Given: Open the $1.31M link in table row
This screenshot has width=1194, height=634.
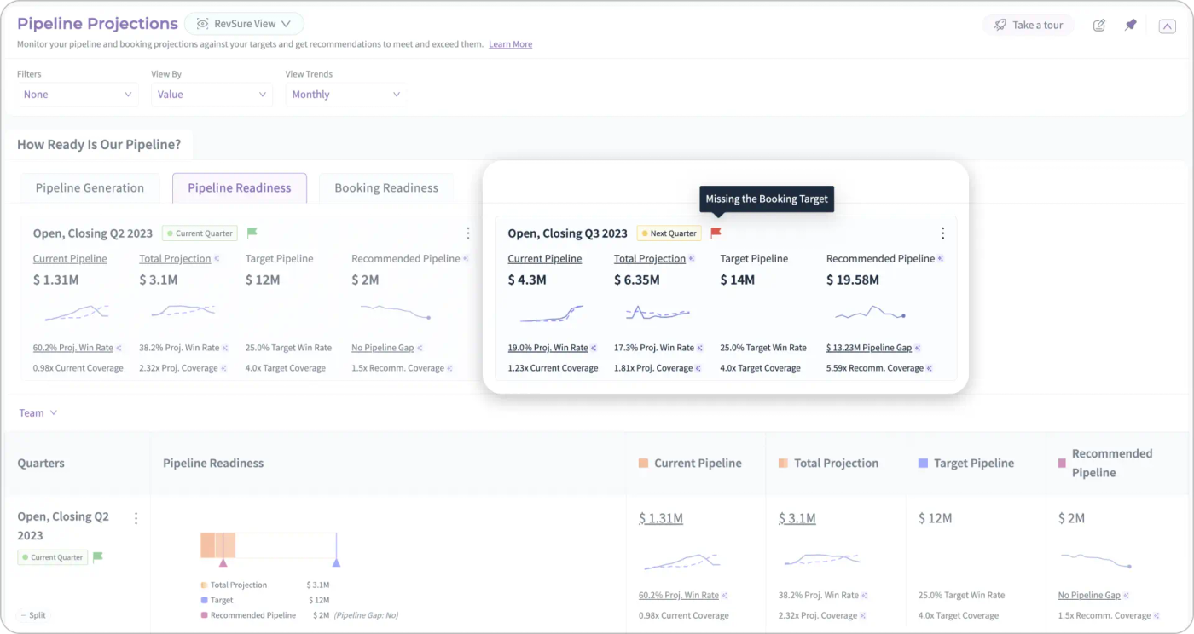Looking at the screenshot, I should click(x=661, y=518).
